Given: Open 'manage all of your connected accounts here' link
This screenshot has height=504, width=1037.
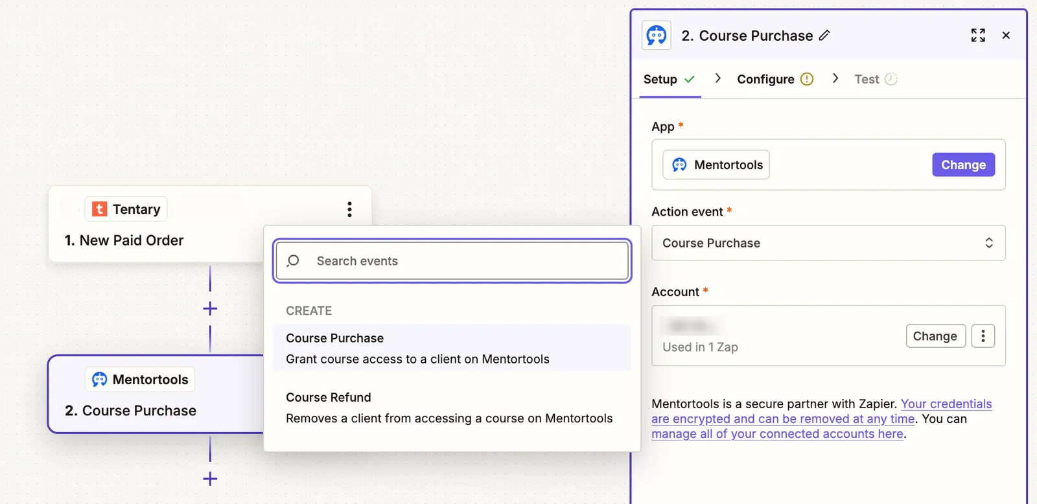Looking at the screenshot, I should click(x=777, y=434).
